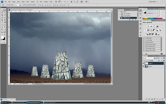Select the Zoom tool in toolbox
Screen dimensions: 166x104
(x=4, y=34)
